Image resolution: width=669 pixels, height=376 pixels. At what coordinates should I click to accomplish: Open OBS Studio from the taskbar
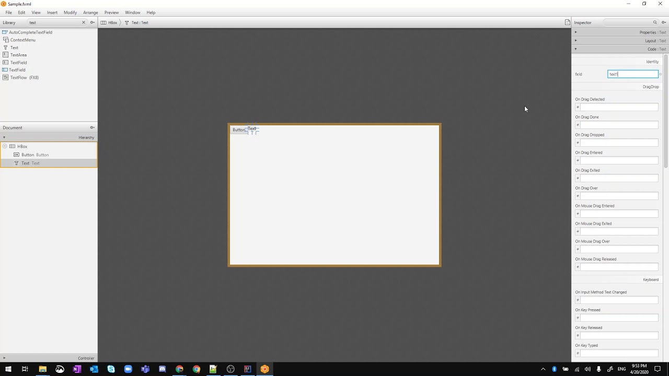(x=230, y=369)
